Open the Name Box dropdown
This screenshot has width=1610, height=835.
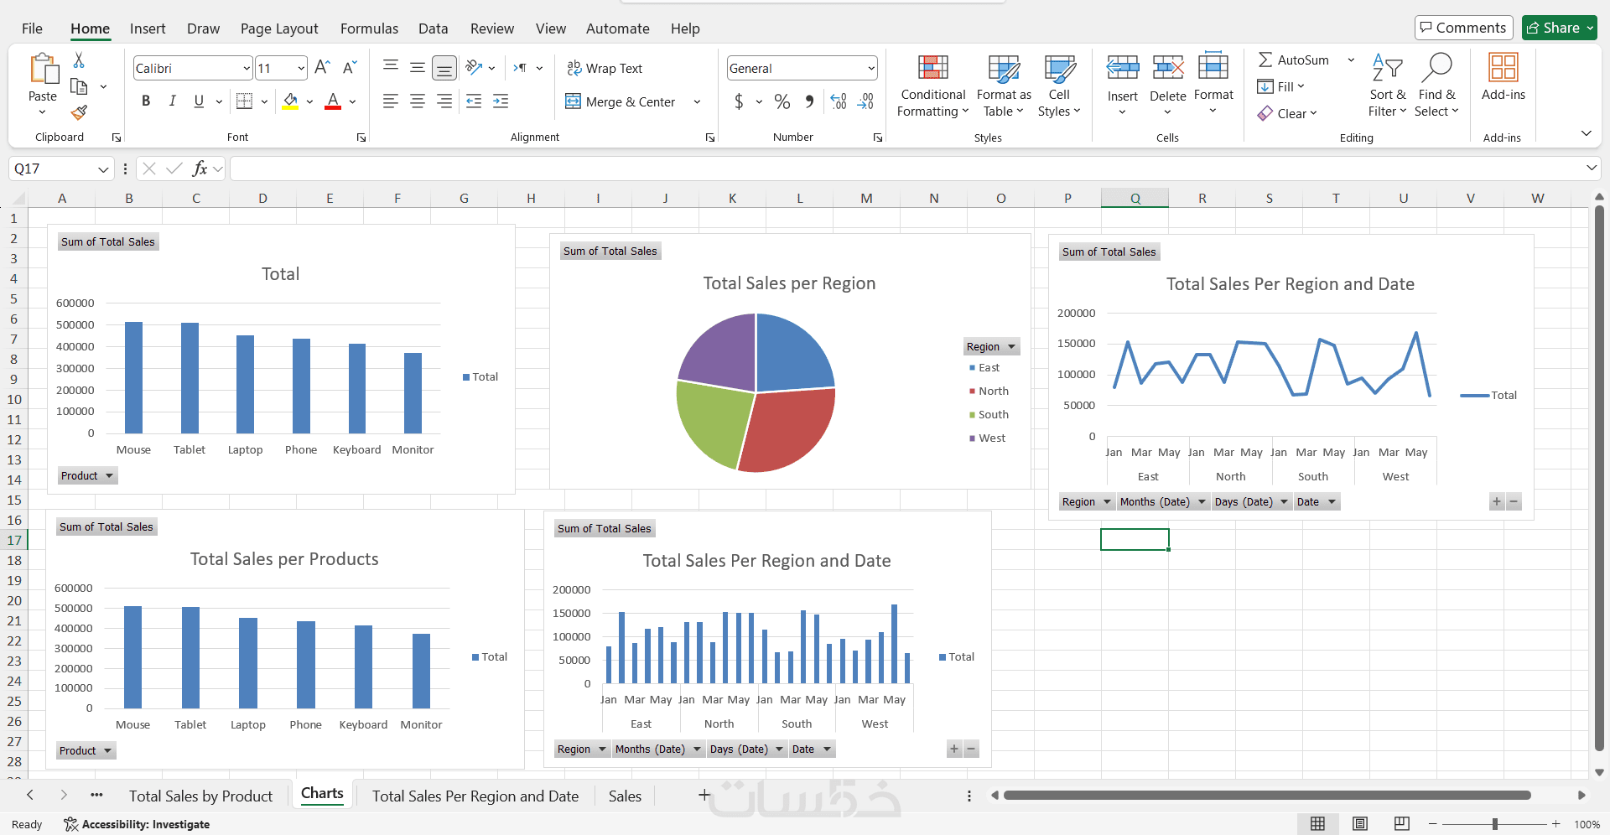[103, 169]
